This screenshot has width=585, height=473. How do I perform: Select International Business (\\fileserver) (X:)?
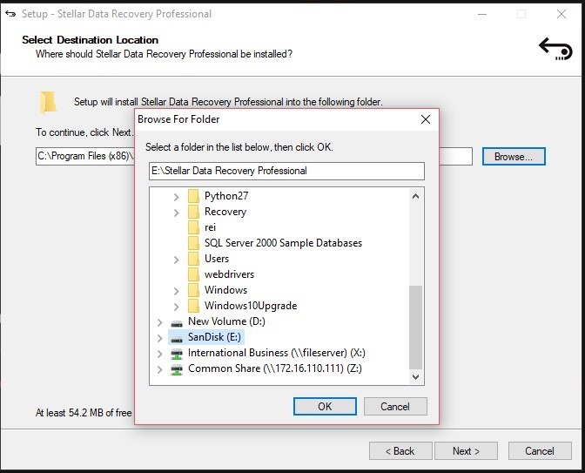pyautogui.click(x=277, y=353)
